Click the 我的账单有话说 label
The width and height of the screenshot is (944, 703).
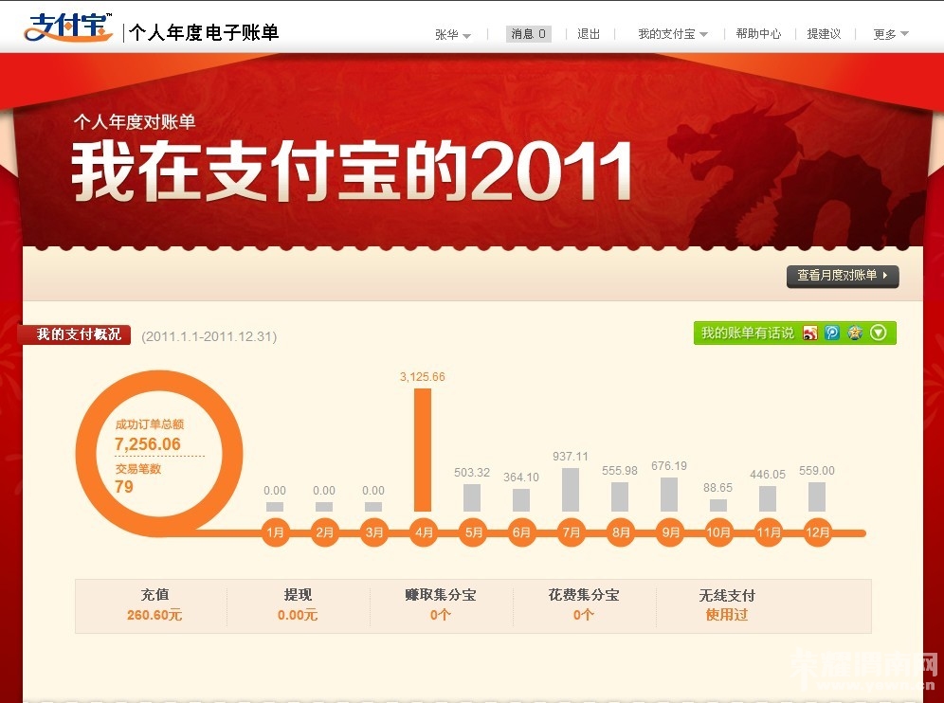coord(748,333)
